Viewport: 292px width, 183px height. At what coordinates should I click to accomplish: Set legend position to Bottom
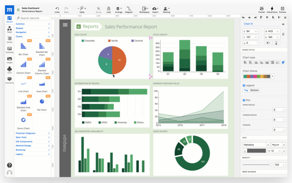coord(254,90)
